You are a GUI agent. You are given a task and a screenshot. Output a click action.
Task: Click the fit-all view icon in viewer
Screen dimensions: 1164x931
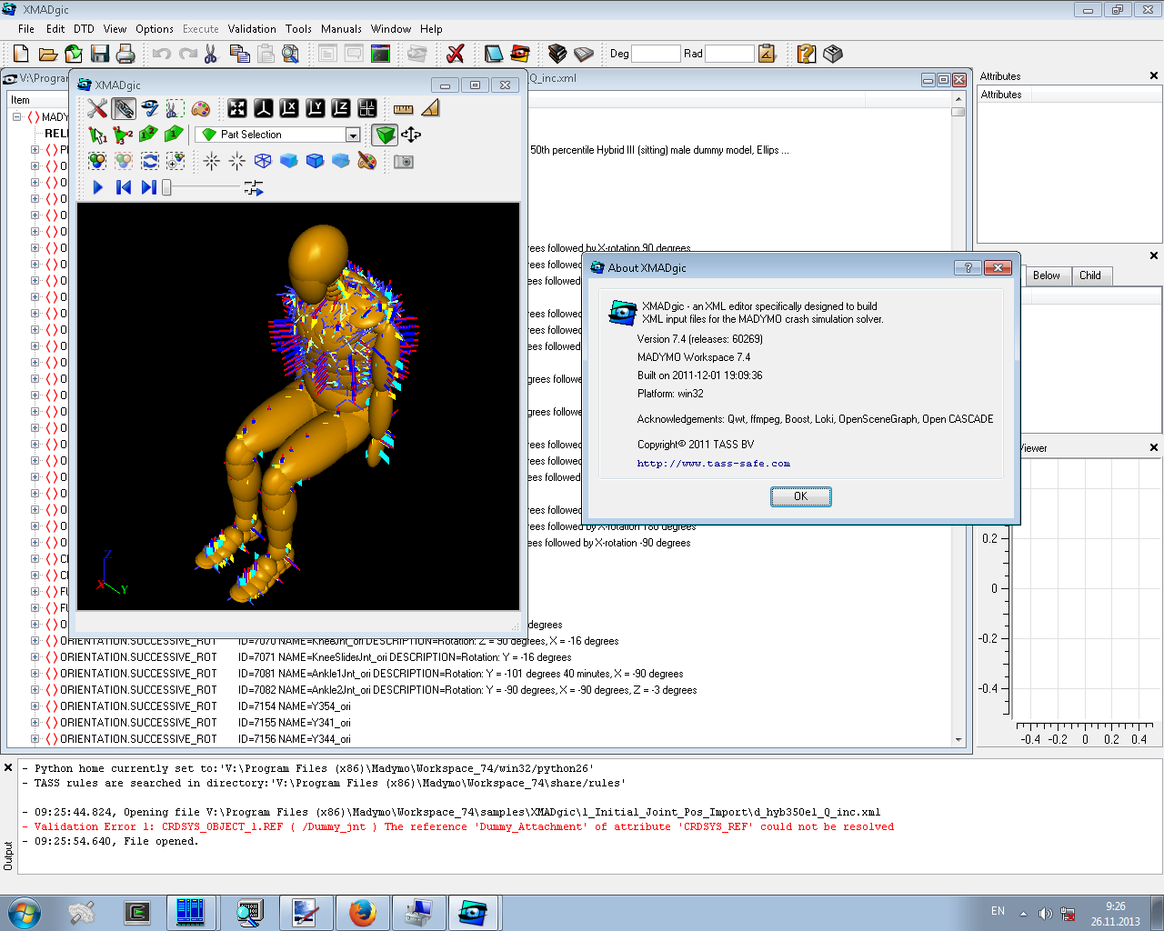click(237, 108)
